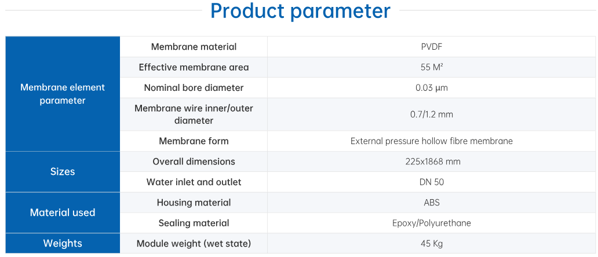Click the Nominal bore diameter label
This screenshot has width=598, height=257.
click(x=194, y=88)
